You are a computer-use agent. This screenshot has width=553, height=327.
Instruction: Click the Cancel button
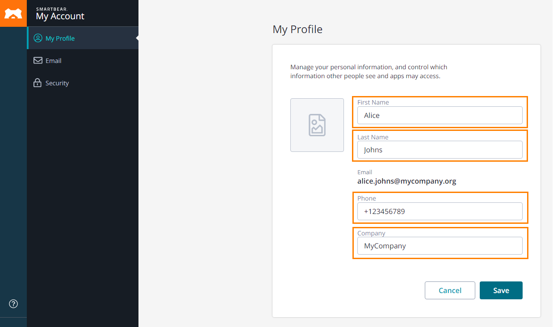450,290
